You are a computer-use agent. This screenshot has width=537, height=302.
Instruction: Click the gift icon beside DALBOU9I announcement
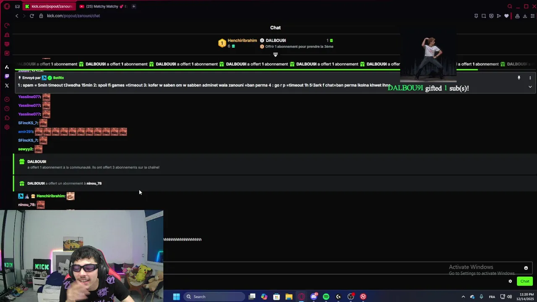click(x=22, y=161)
